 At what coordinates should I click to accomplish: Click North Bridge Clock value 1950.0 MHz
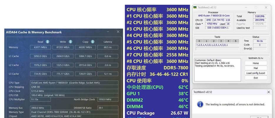click(108, 99)
